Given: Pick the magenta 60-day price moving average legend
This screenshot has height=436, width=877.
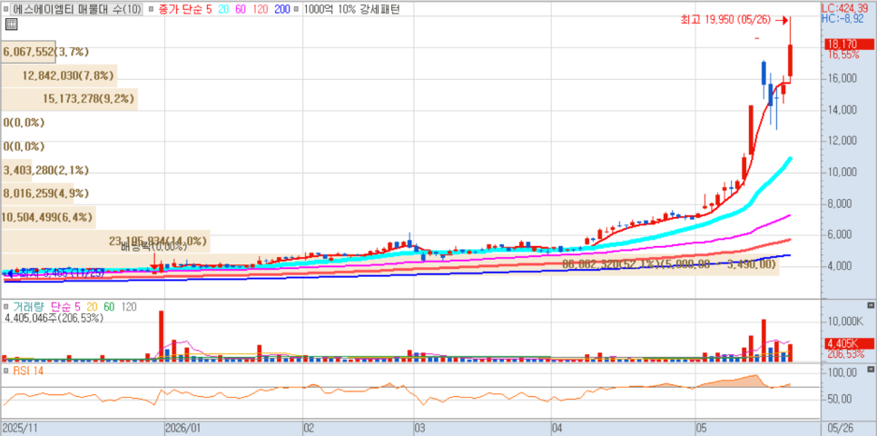Looking at the screenshot, I should pos(239,9).
